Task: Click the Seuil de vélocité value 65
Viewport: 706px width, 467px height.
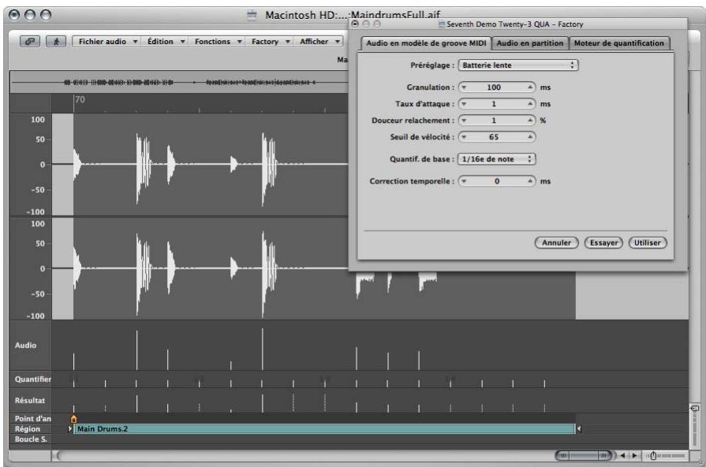Action: tap(494, 137)
